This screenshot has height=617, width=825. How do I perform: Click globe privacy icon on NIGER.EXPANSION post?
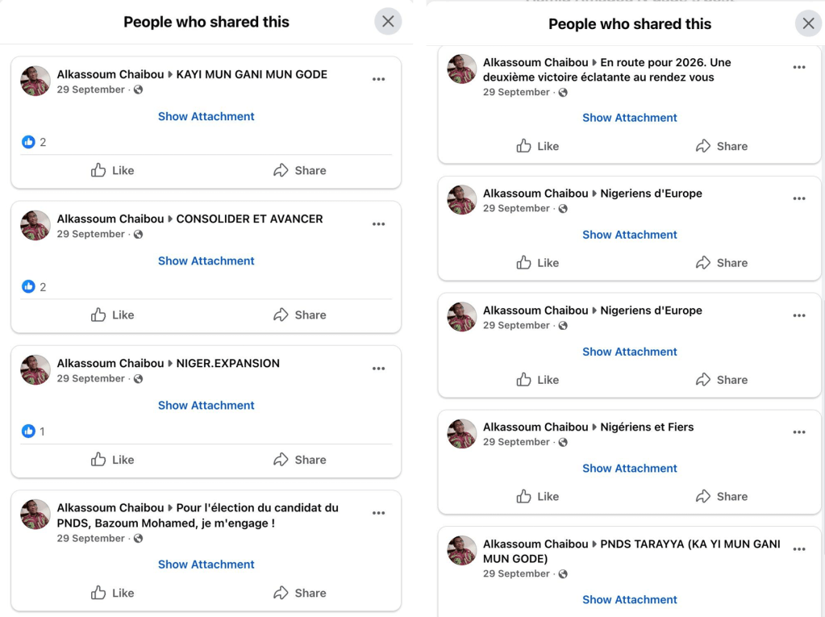point(138,379)
